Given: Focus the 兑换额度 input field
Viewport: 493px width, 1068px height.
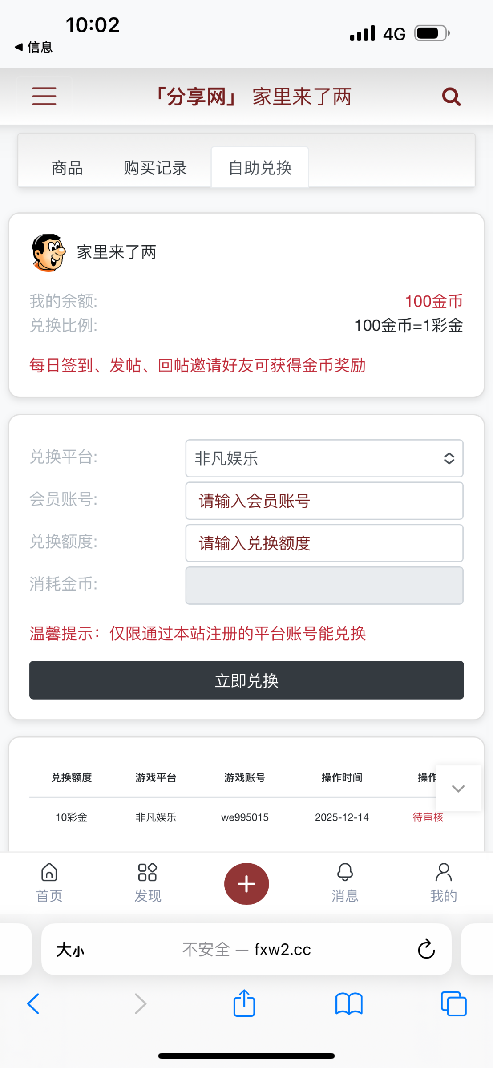Looking at the screenshot, I should click(324, 543).
